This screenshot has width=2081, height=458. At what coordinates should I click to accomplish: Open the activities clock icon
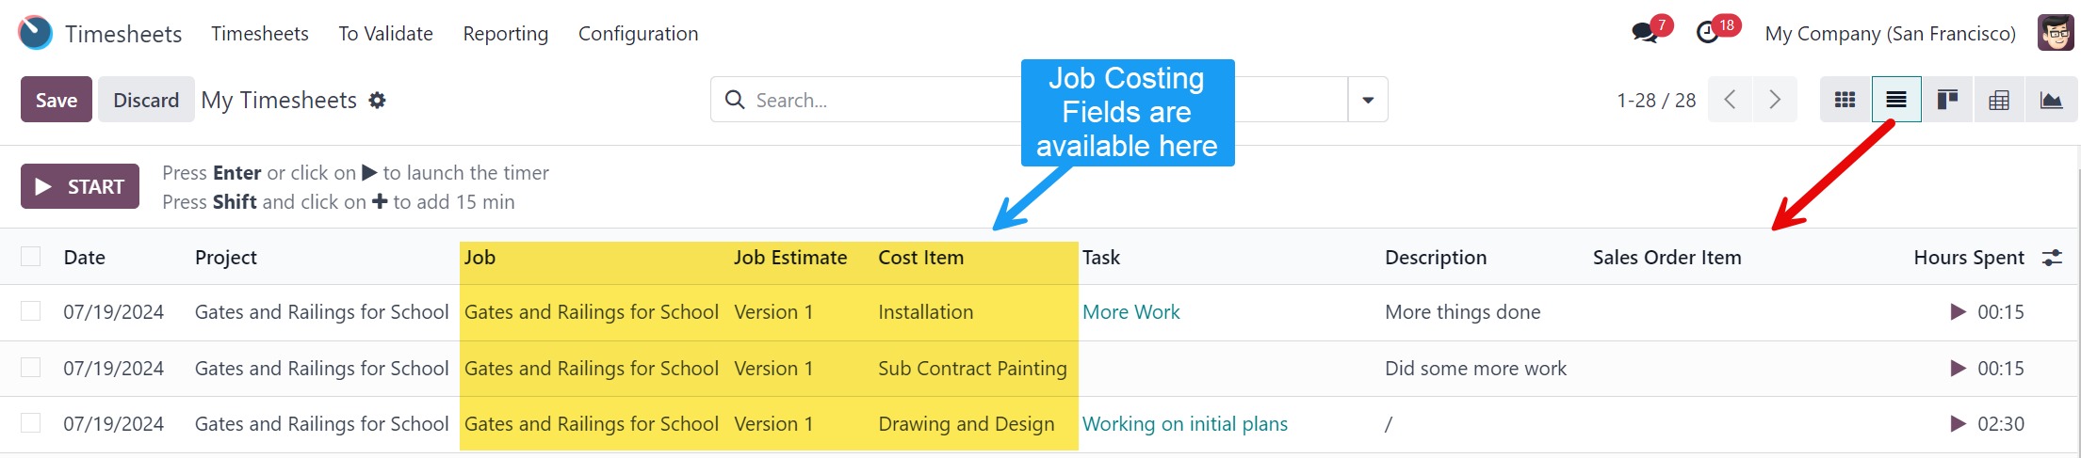click(1708, 34)
